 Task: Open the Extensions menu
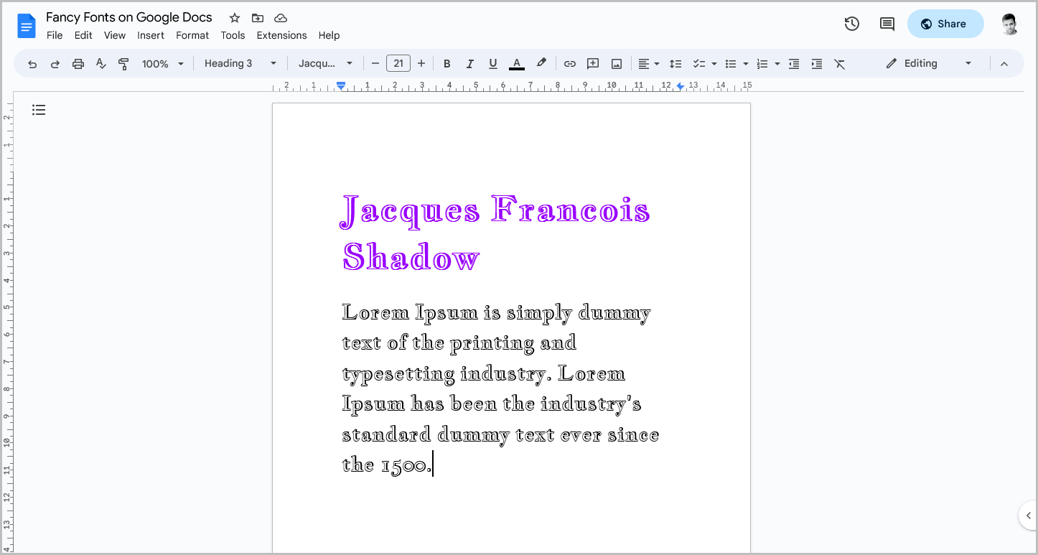pos(281,35)
